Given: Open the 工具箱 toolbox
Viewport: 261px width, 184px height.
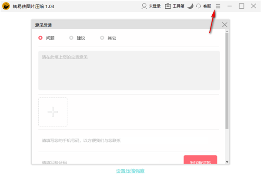Looking at the screenshot, I should pyautogui.click(x=174, y=6).
